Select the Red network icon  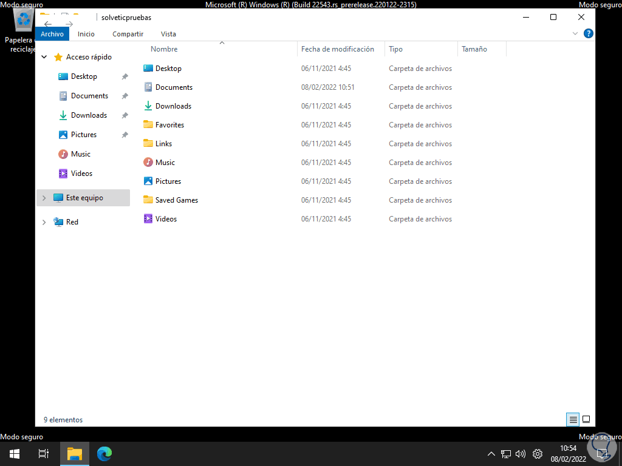pos(58,222)
